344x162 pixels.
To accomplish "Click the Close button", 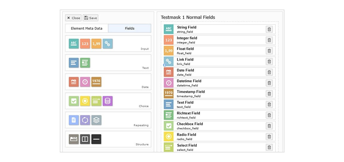I will tap(73, 18).
